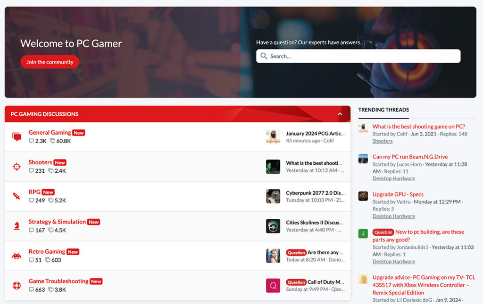Click the New badge beside Strategy & Simulation
483x304 pixels.
pyautogui.click(x=94, y=222)
